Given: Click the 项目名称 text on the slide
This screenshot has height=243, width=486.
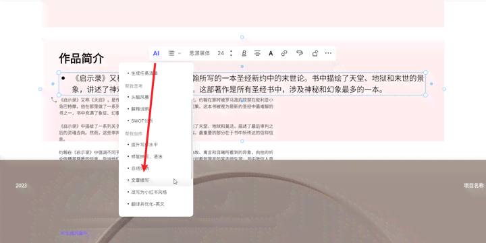Looking at the screenshot, I should pos(474,186).
